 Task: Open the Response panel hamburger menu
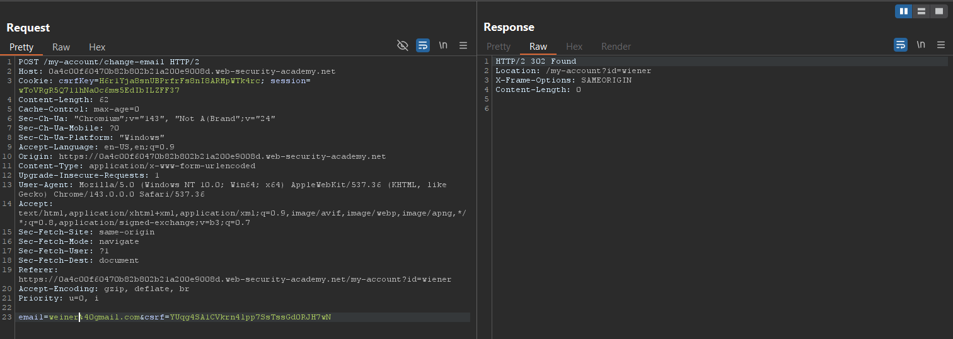tap(941, 45)
